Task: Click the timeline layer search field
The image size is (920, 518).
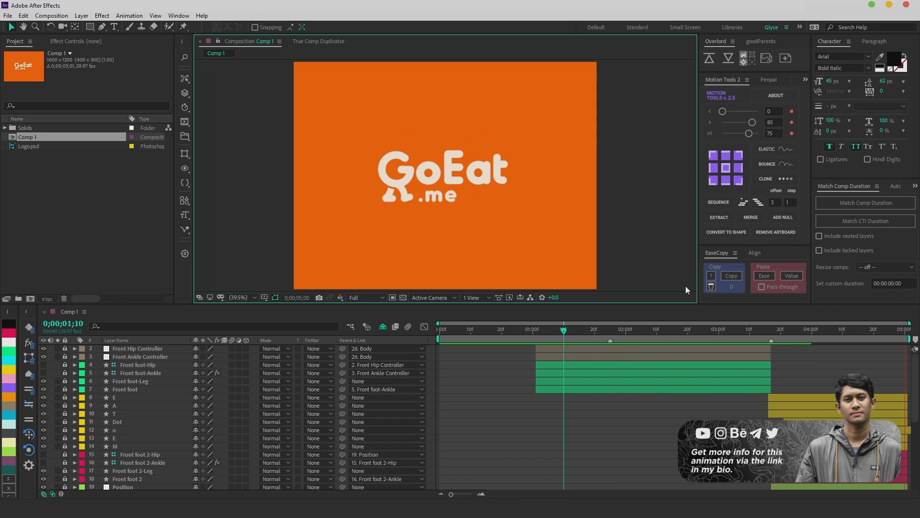Action: click(214, 327)
